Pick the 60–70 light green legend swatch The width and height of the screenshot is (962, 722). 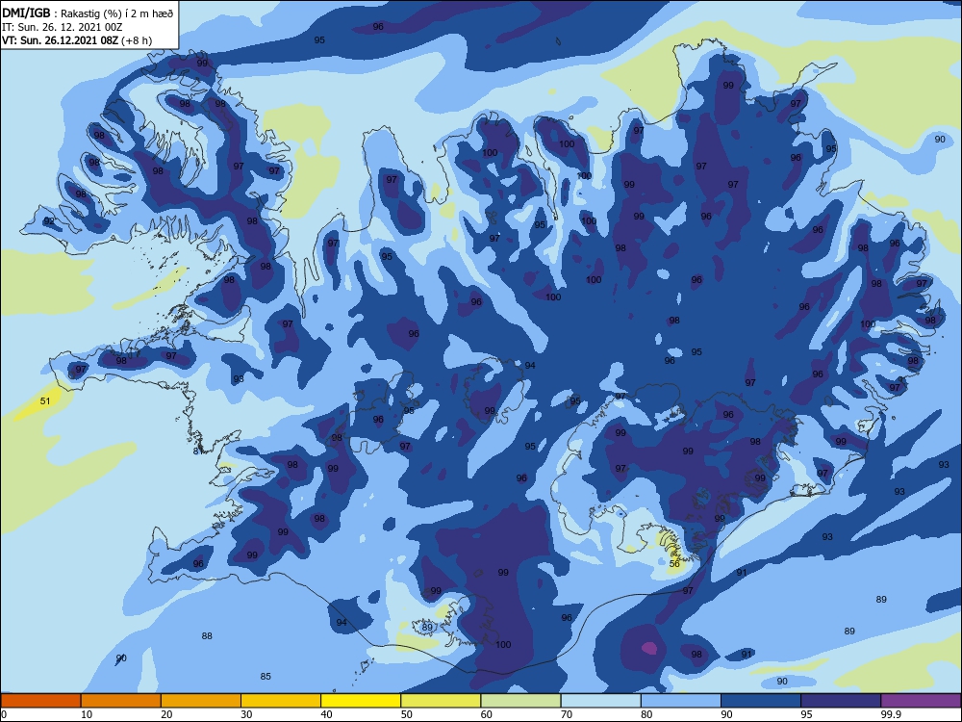click(x=520, y=701)
